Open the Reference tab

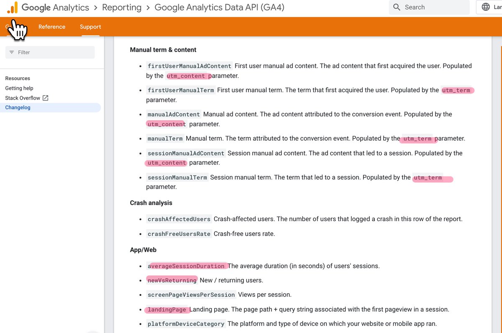click(52, 27)
